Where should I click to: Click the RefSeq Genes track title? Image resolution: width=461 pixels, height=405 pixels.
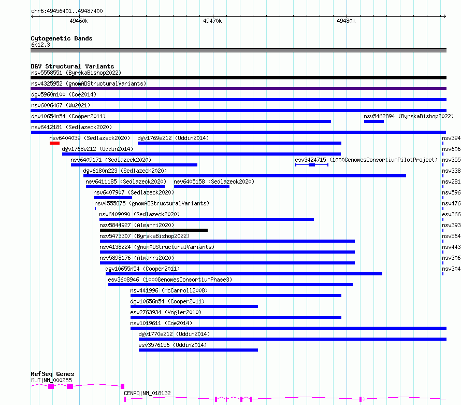[x=52, y=374]
